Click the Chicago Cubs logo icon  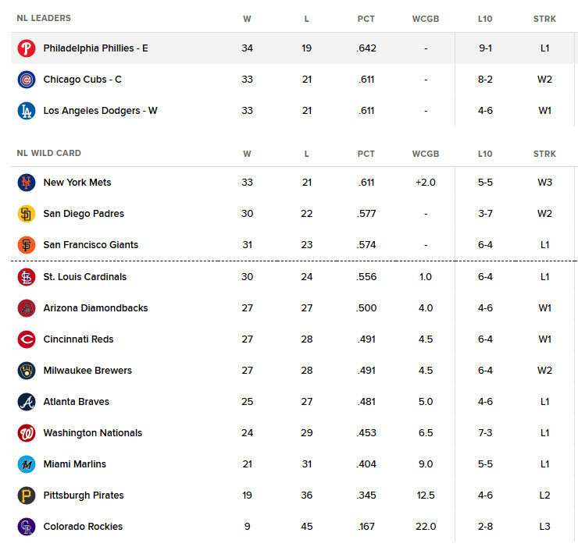click(27, 80)
